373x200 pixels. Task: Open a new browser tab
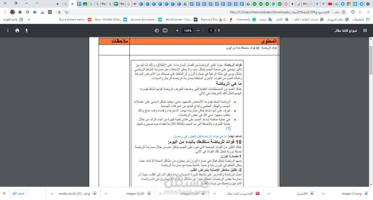[57, 4]
